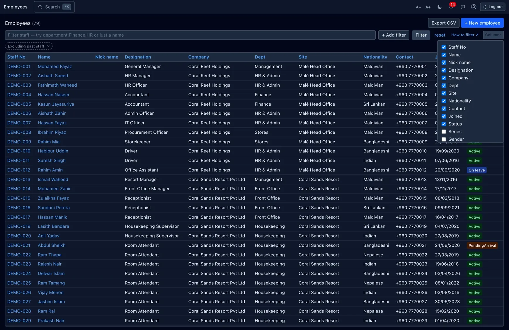This screenshot has width=509, height=330.
Task: Uncheck the Staff No column checkbox
Action: click(444, 47)
